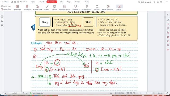170x96 pixels.
Task: Select the Strikethrough tool icon
Action: [87, 6]
